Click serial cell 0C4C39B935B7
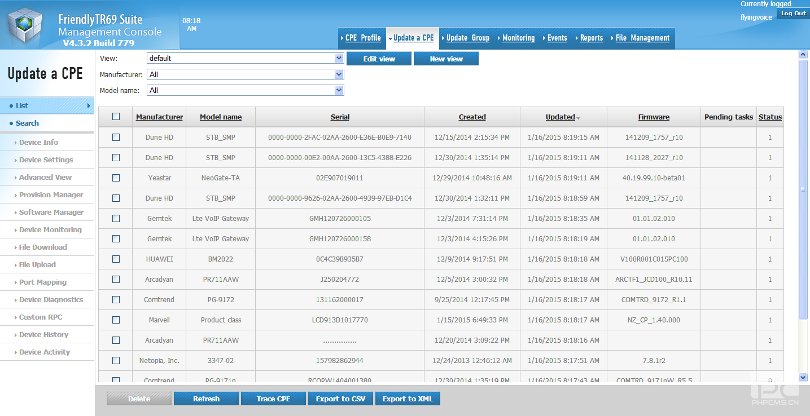The height and width of the screenshot is (416, 810). pyautogui.click(x=340, y=259)
